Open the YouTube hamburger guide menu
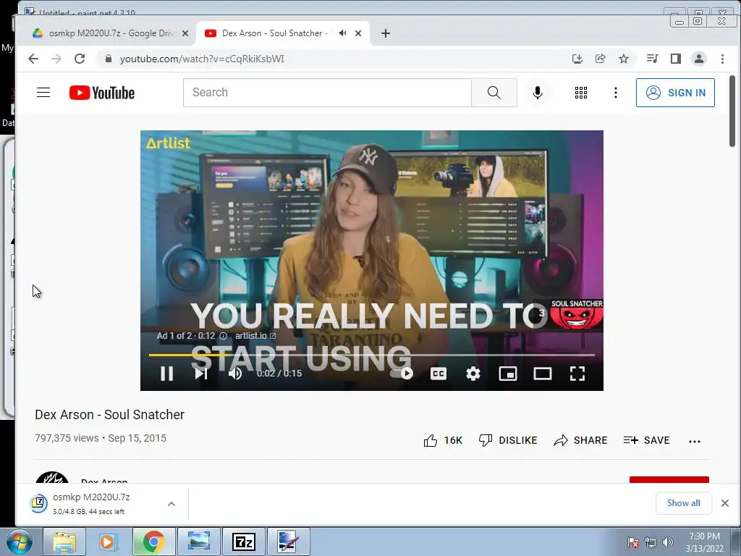The width and height of the screenshot is (741, 556). coord(43,92)
